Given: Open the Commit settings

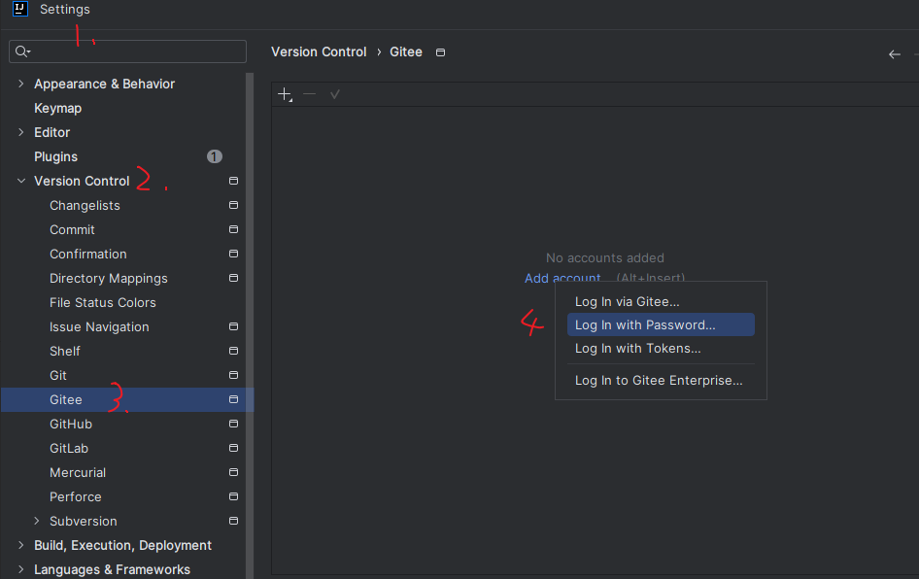Looking at the screenshot, I should 72,229.
